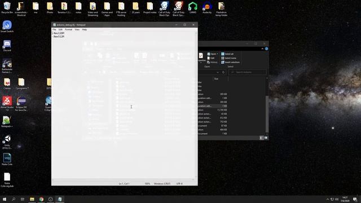Switch to Notepad from the taskbar
Screen dimensions: 361x203
tap(60, 199)
